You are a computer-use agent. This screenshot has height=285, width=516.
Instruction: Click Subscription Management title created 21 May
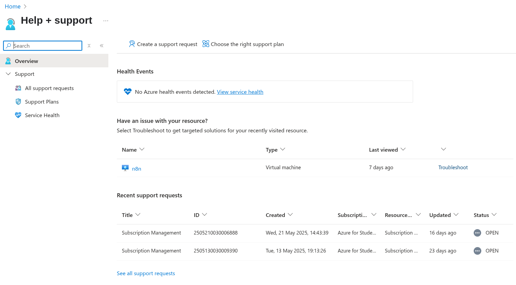[151, 233]
